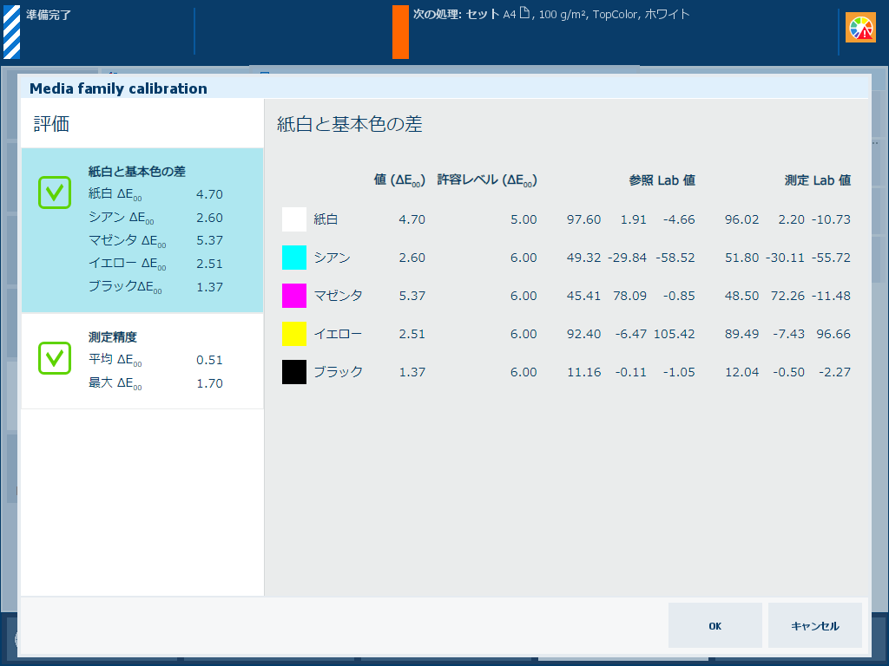Image resolution: width=889 pixels, height=666 pixels.
Task: Click イエロー reference b value 105.42
Action: tap(674, 334)
